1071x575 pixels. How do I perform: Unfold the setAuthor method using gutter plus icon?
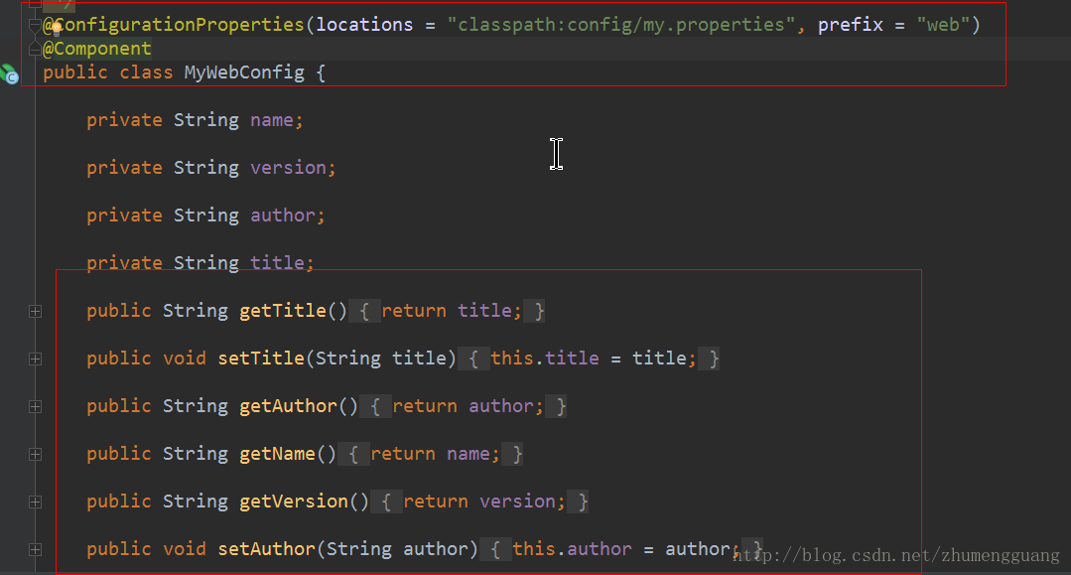36,550
